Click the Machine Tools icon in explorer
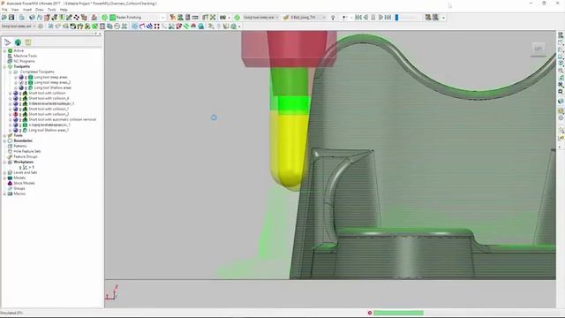565x318 pixels. pyautogui.click(x=10, y=56)
